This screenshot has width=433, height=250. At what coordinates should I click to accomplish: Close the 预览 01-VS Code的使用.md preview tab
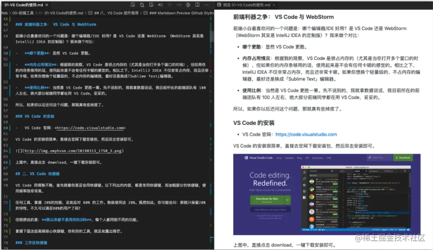tap(274, 5)
